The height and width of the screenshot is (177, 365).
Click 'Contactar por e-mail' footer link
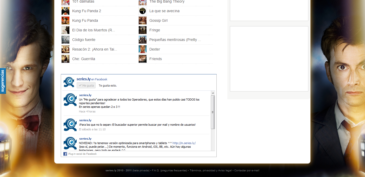tap(247, 171)
